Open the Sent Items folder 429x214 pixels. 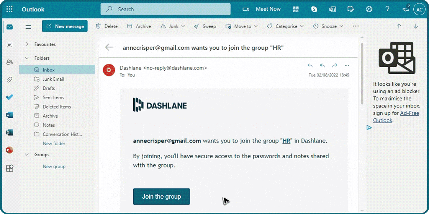(57, 97)
